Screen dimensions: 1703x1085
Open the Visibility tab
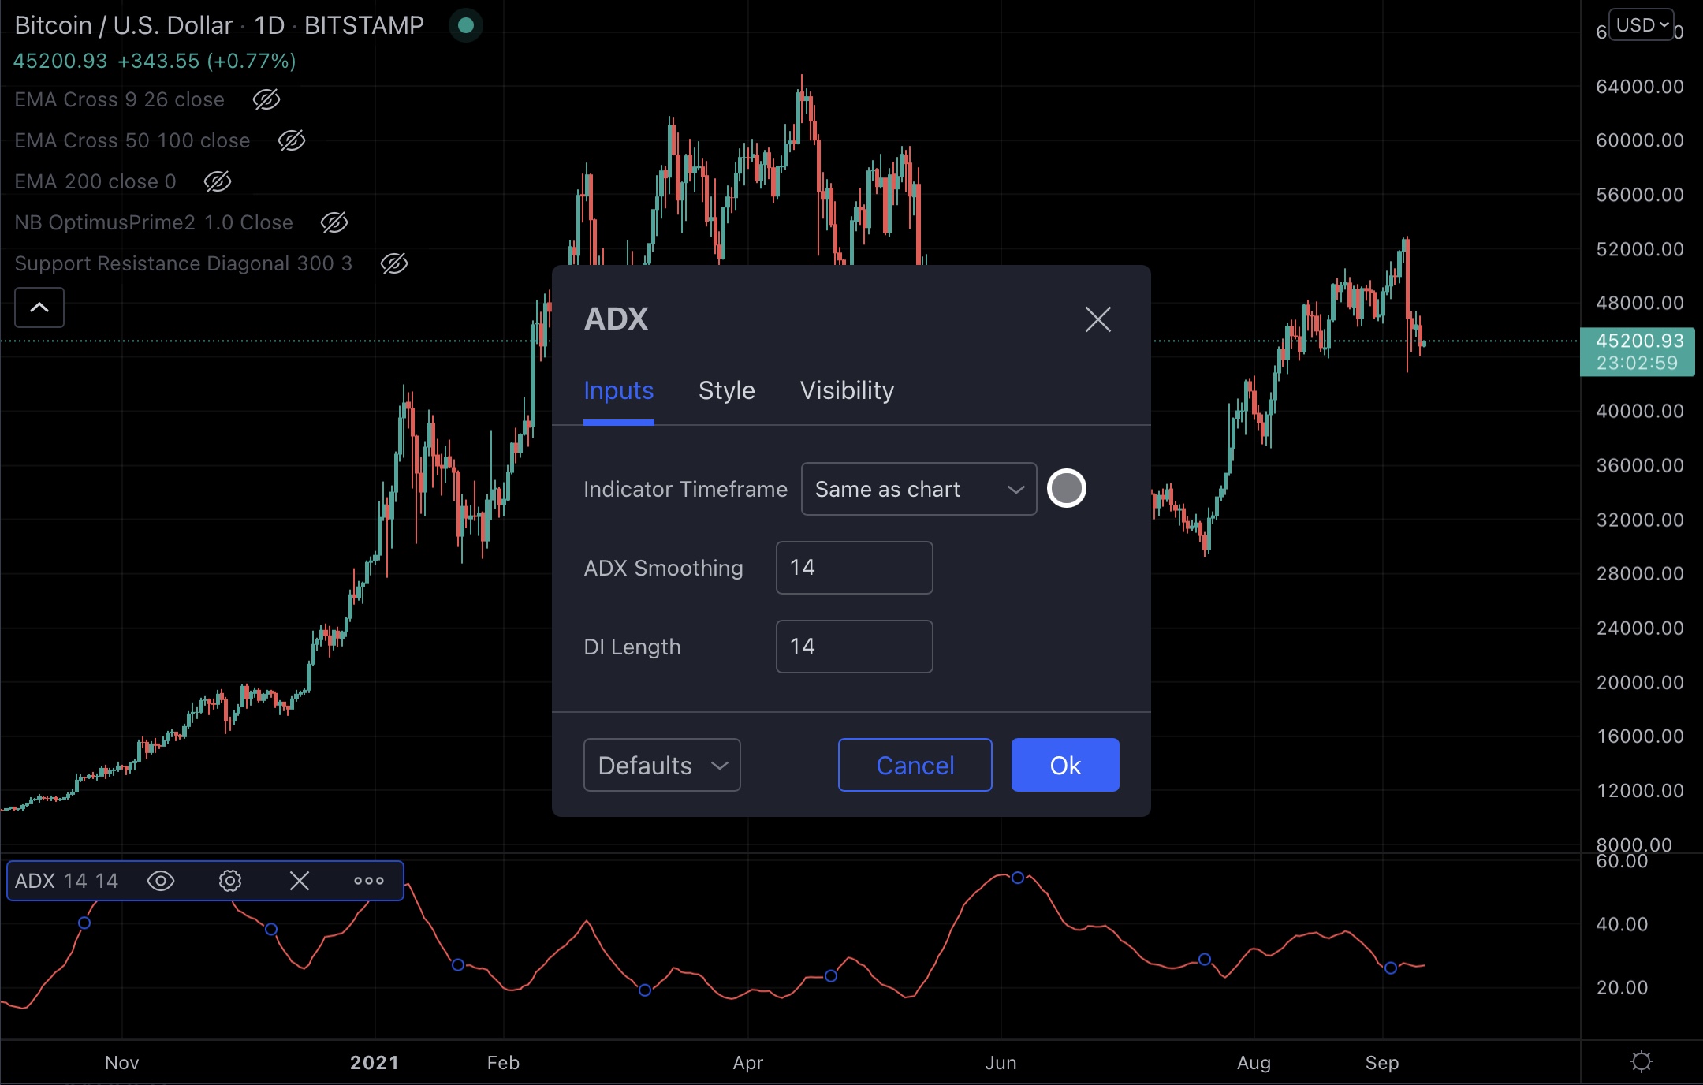(x=847, y=390)
